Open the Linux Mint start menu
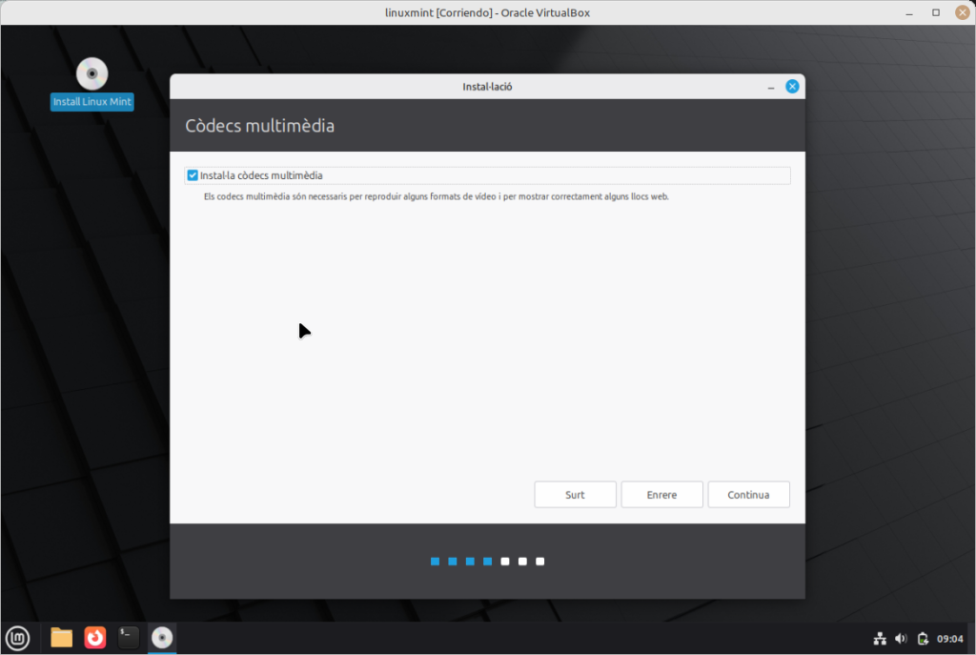 pyautogui.click(x=17, y=637)
